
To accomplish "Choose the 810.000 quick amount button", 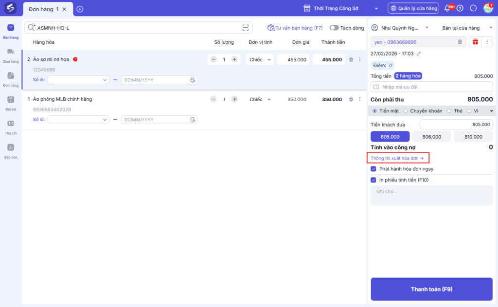I will click(473, 137).
